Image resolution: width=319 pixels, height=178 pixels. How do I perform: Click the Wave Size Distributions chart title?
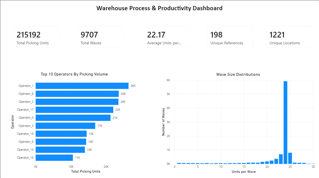tap(238, 74)
